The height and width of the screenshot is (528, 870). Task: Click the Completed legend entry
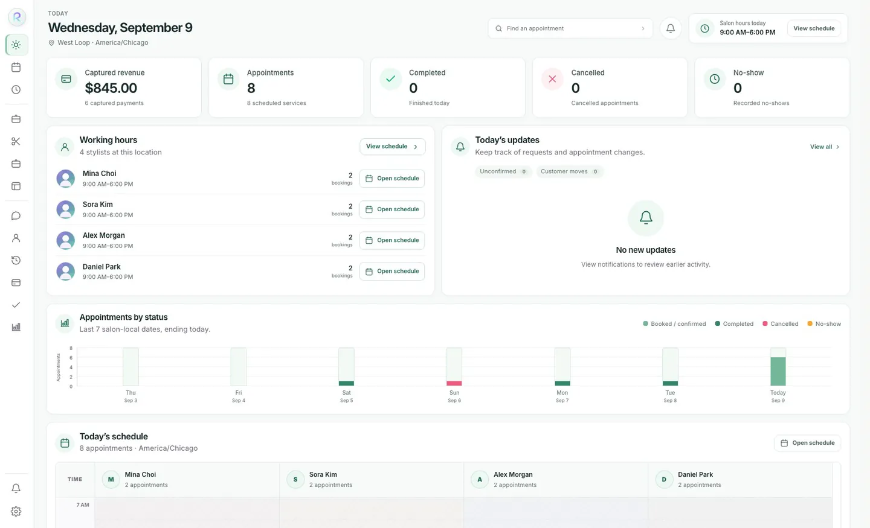coord(734,324)
